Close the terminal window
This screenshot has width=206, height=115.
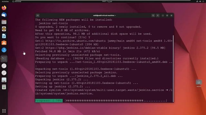pos(172,16)
